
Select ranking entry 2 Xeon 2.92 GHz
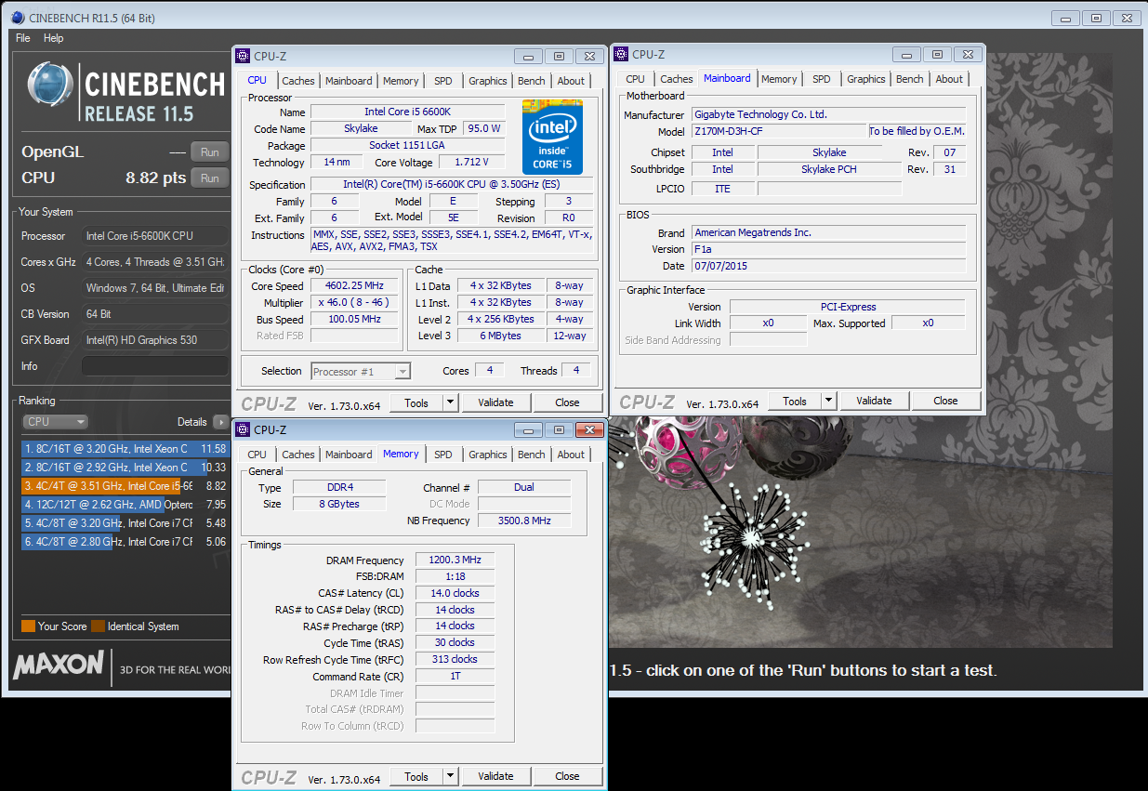point(125,468)
